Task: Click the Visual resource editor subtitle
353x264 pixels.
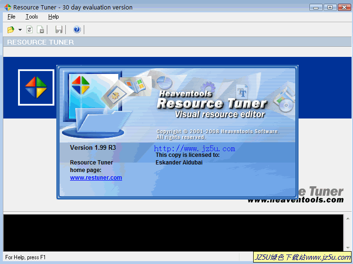Action: coord(220,114)
